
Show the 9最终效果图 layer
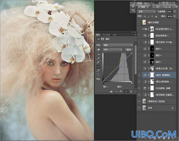click(139, 22)
